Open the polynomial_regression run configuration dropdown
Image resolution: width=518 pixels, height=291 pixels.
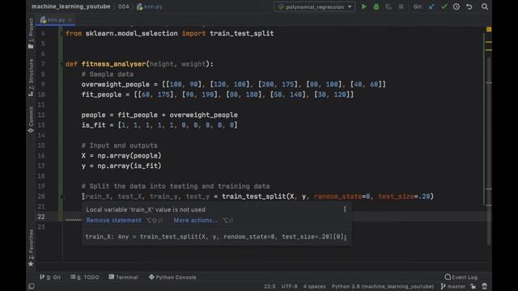click(x=315, y=6)
